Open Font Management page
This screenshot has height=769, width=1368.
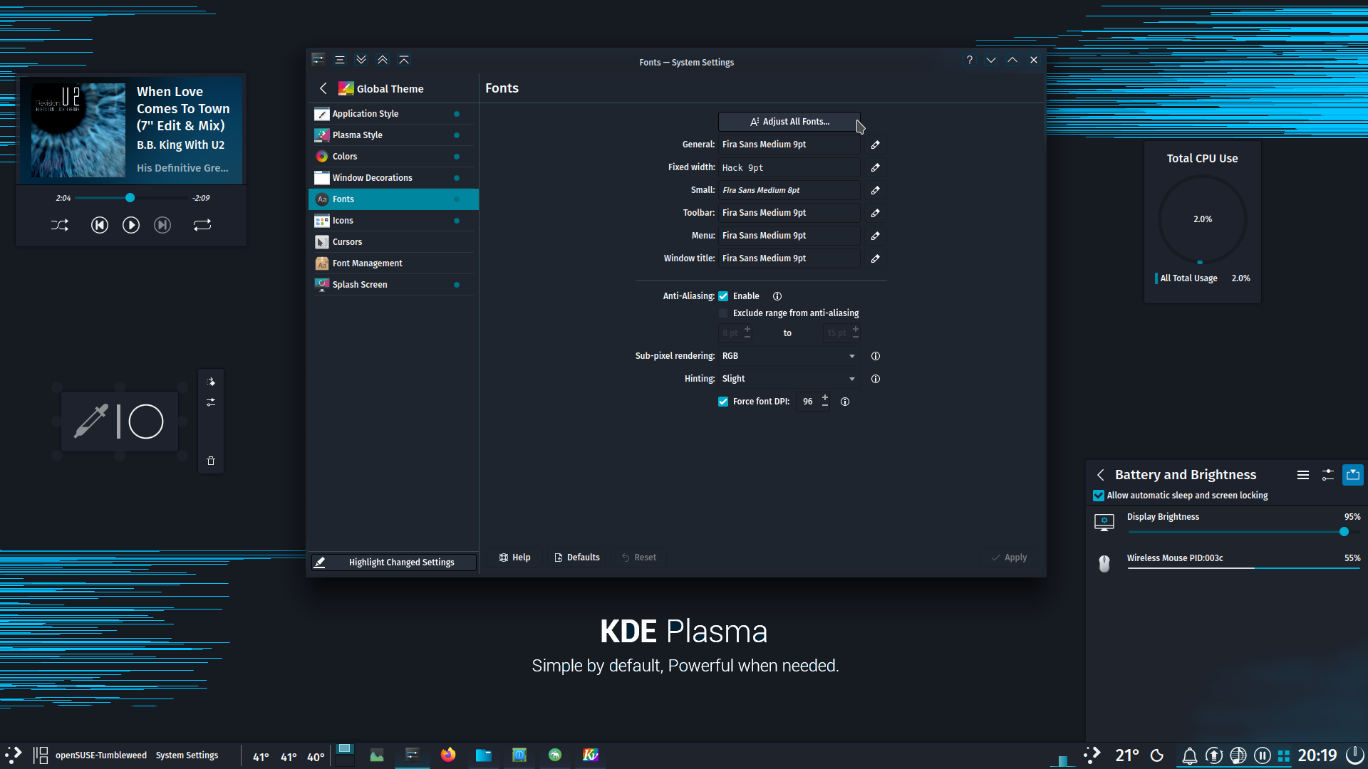click(x=393, y=263)
